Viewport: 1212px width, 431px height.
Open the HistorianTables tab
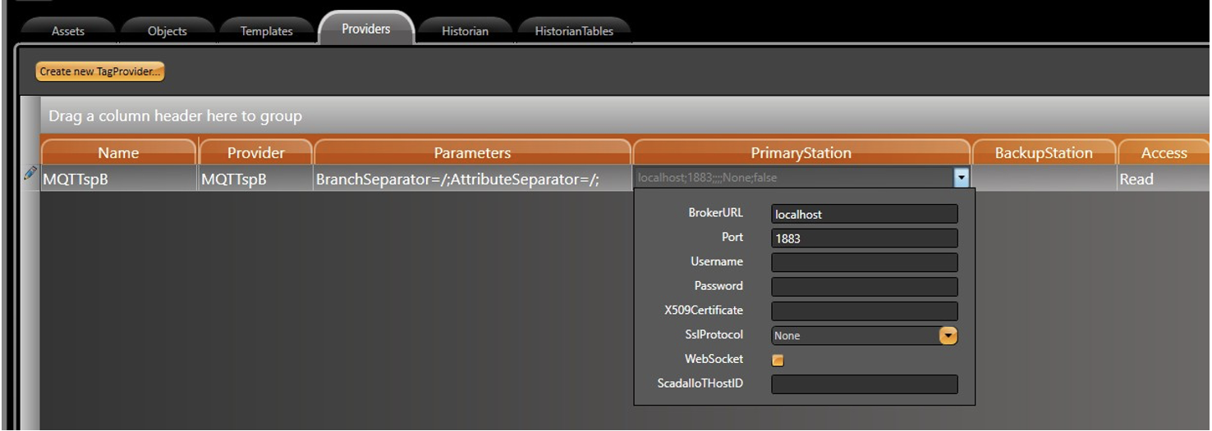(x=574, y=31)
